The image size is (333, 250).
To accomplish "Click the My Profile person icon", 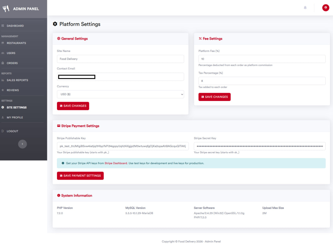I will 3,117.
